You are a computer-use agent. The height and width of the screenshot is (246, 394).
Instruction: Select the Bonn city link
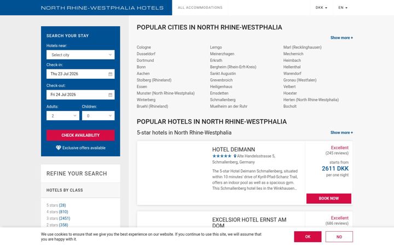coord(141,67)
